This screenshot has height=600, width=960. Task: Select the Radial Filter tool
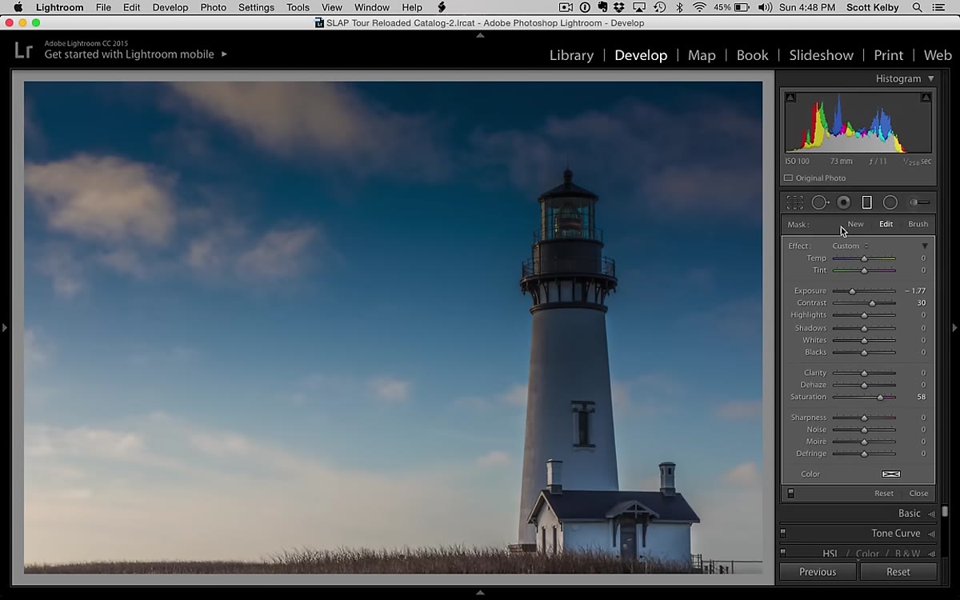click(890, 202)
